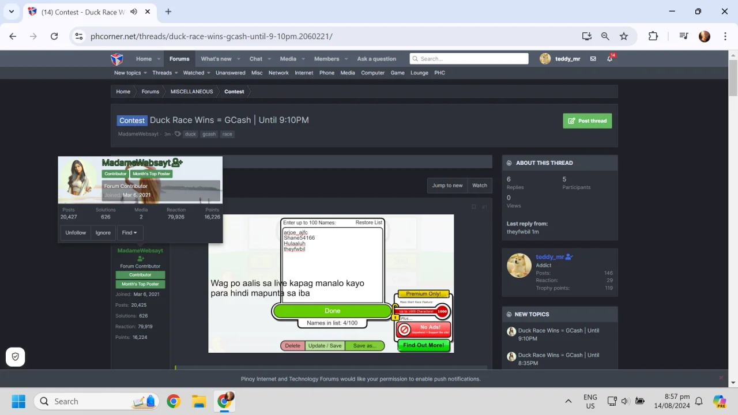Open the tab search dropdown arrow
738x415 pixels.
point(12,12)
